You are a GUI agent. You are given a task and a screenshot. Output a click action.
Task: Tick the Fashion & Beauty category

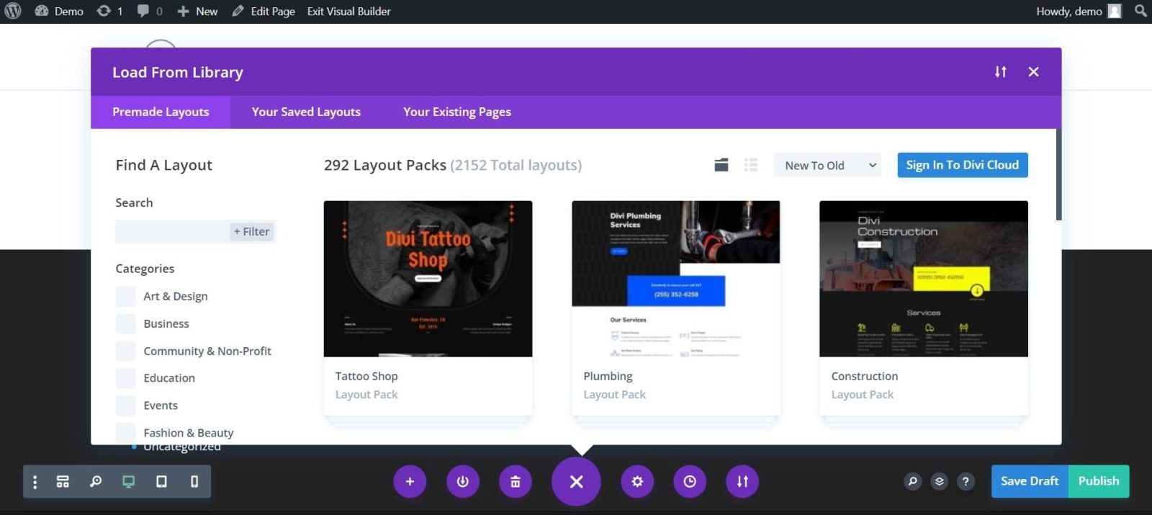126,433
